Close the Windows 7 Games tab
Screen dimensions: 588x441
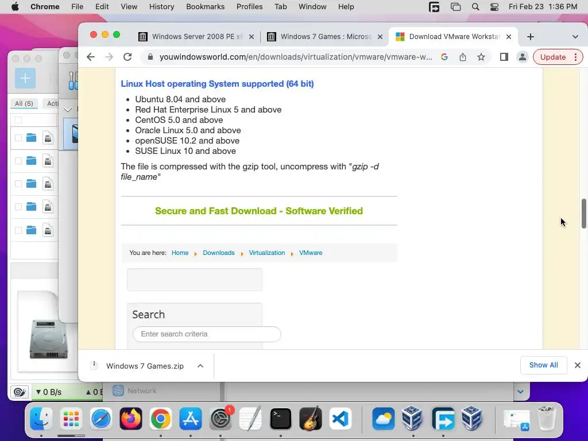click(380, 37)
